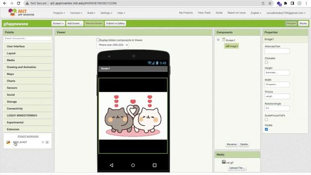Bookmark this page with the star icon

pos(270,3)
